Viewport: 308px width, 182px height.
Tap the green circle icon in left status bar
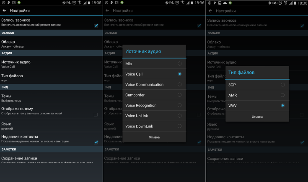19,3
